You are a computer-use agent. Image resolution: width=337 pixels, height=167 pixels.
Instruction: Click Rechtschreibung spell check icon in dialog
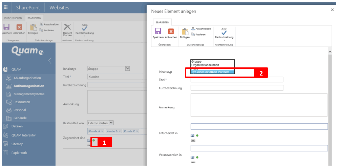(224, 32)
